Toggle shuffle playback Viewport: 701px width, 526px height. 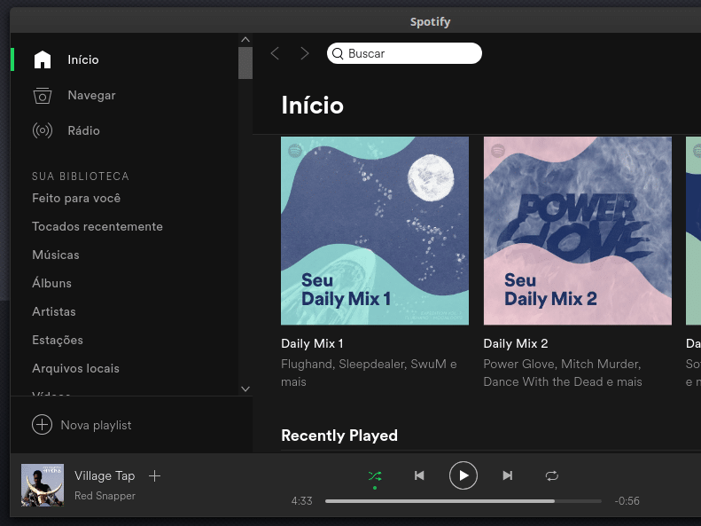tap(375, 476)
